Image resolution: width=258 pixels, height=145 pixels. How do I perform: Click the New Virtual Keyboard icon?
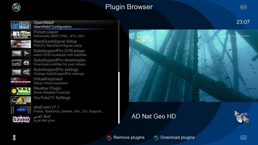pyautogui.click(x=21, y=82)
